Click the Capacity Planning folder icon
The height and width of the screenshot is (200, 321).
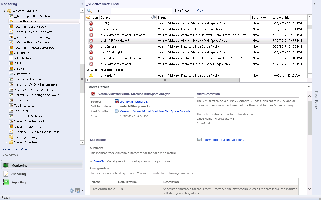click(11, 137)
